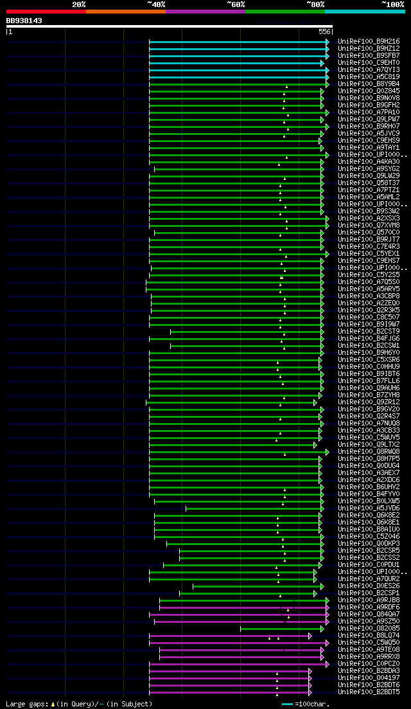Image resolution: width=411 pixels, height=709 pixels.
Task: Open hit UniRef100_A7NUQ8
Action: click(x=369, y=423)
